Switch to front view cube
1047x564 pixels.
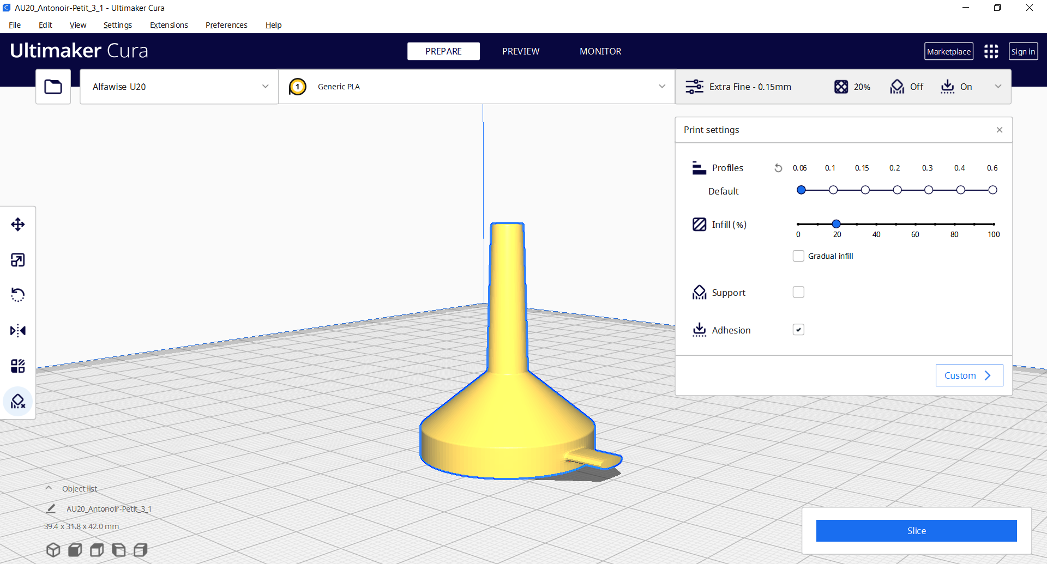click(75, 550)
